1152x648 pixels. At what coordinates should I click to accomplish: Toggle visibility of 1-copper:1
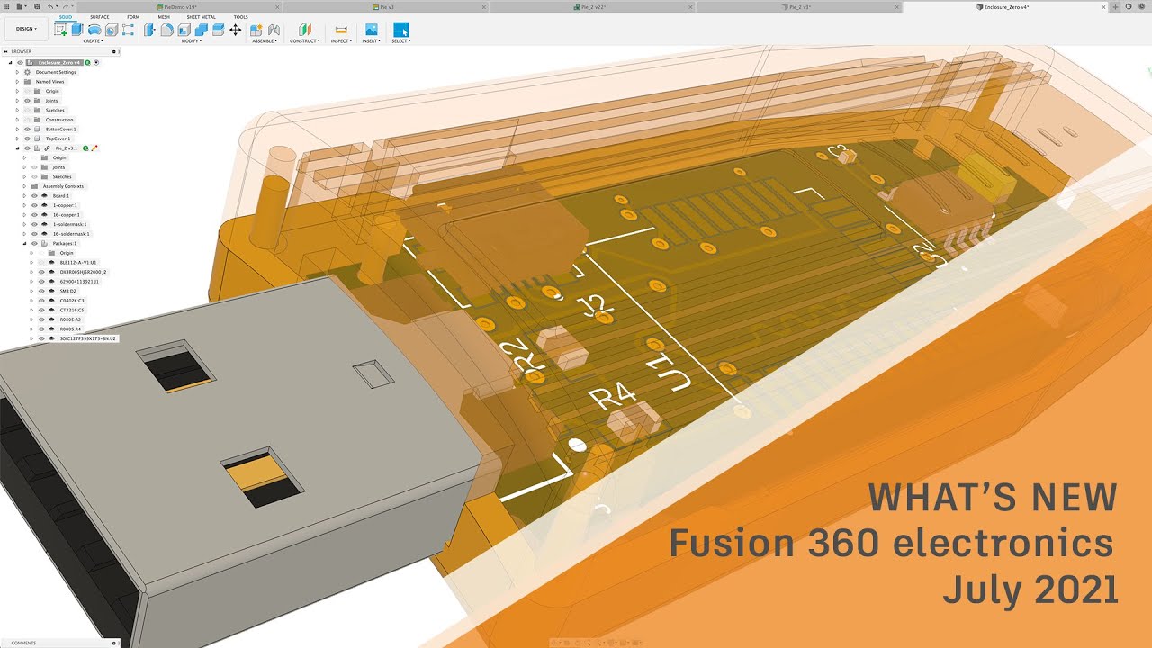34,205
